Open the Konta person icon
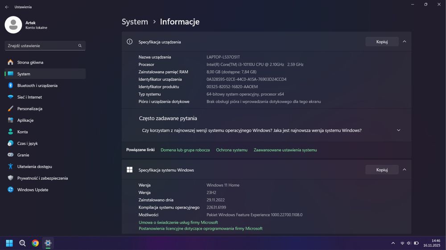The width and height of the screenshot is (446, 250). click(11, 132)
